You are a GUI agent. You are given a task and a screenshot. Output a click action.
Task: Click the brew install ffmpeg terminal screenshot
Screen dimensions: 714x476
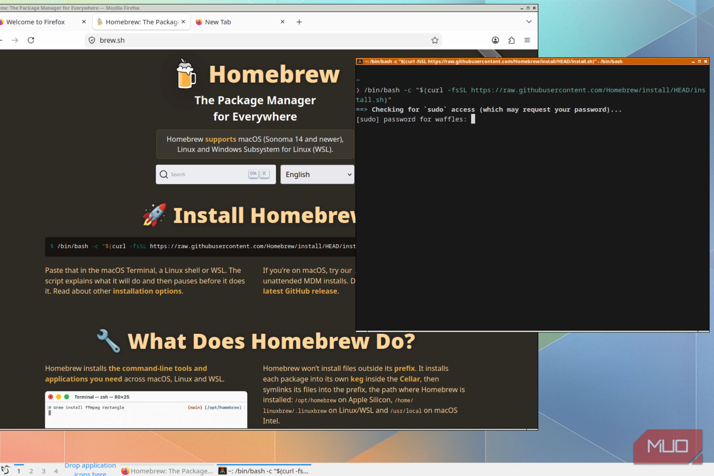click(146, 410)
